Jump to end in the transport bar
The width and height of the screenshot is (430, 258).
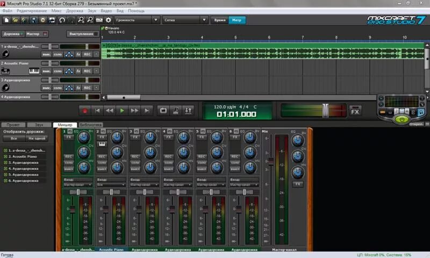pyautogui.click(x=147, y=111)
